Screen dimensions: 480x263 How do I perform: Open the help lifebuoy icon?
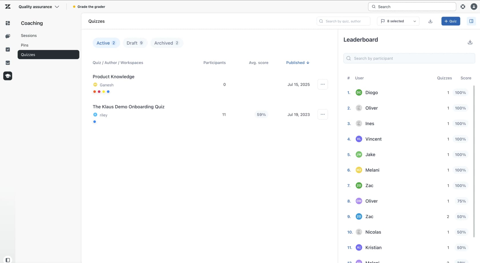pos(463,7)
